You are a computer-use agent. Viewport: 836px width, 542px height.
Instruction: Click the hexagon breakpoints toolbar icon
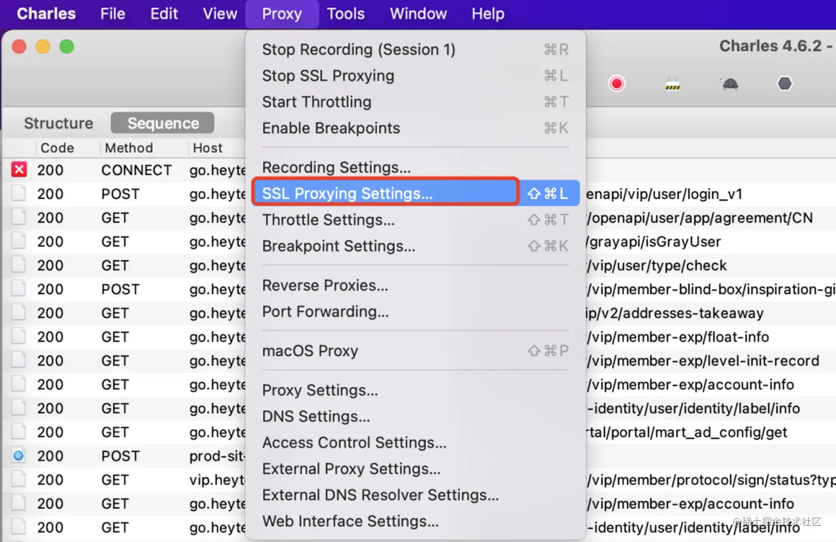point(785,84)
